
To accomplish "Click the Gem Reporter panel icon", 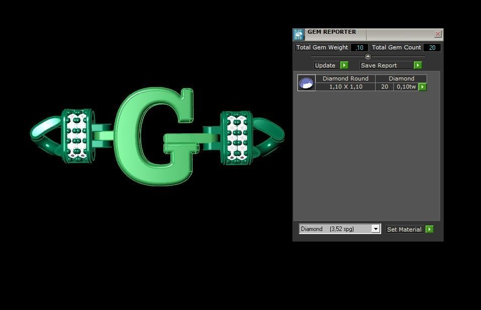I will pyautogui.click(x=298, y=35).
